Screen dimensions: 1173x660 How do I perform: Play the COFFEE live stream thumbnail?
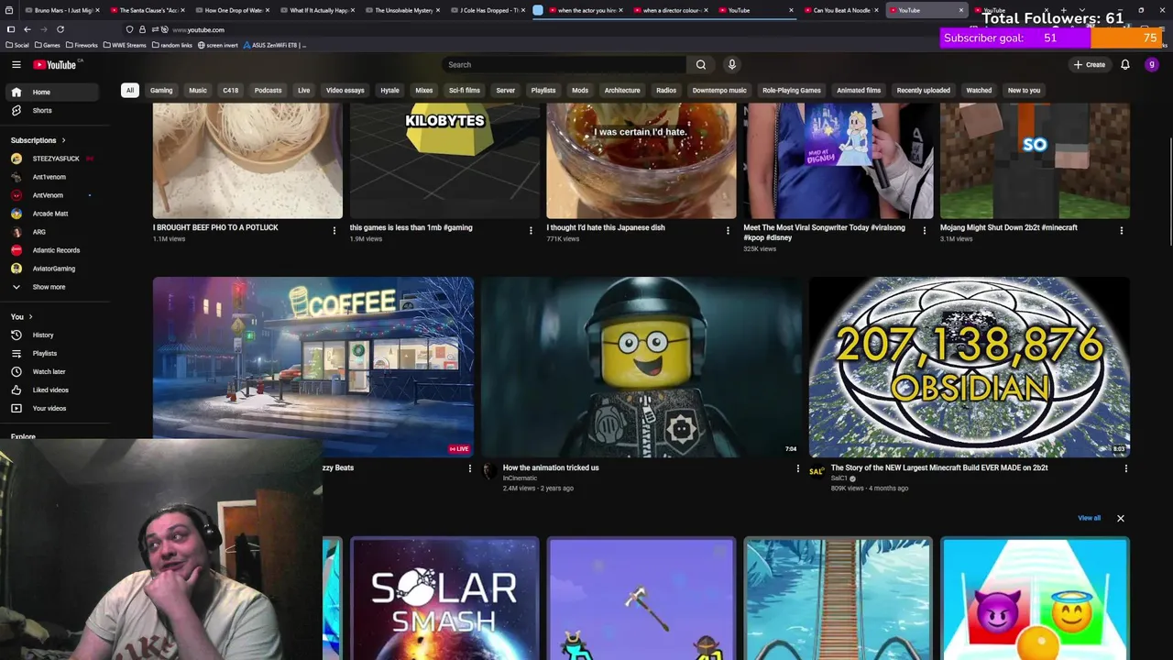313,367
